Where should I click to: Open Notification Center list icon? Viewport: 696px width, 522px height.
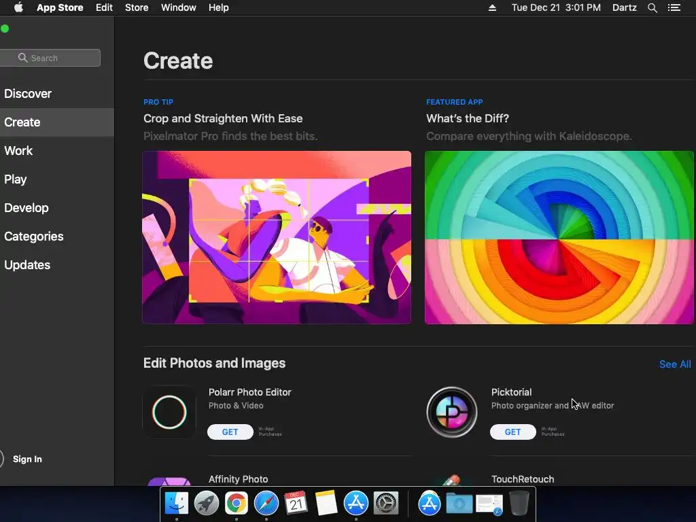[674, 7]
